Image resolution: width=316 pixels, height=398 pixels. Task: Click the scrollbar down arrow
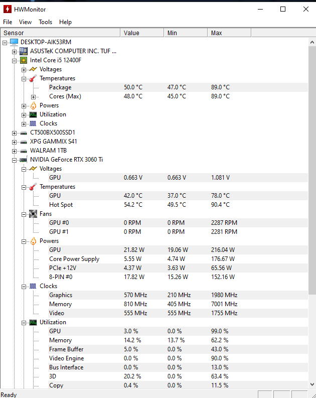point(312,384)
